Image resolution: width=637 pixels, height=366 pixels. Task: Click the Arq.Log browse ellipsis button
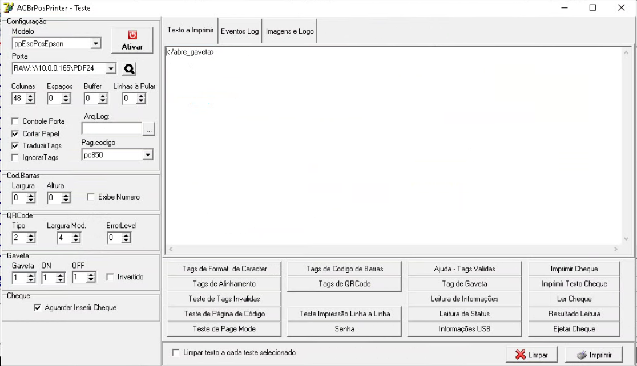pyautogui.click(x=149, y=129)
